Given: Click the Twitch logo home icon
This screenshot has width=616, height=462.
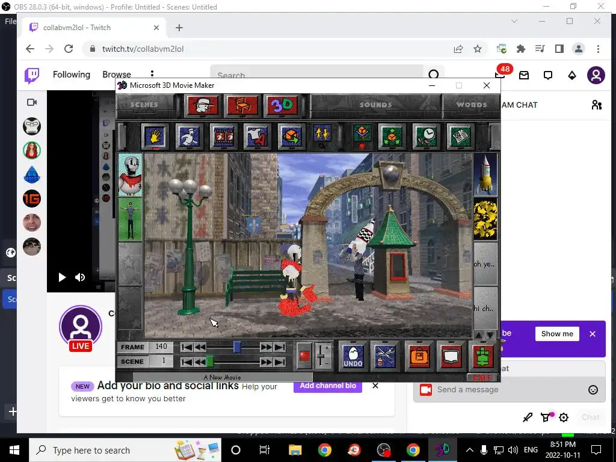Looking at the screenshot, I should 32,75.
